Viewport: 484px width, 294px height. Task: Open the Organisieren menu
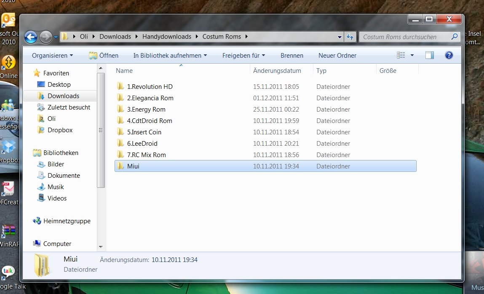point(53,56)
